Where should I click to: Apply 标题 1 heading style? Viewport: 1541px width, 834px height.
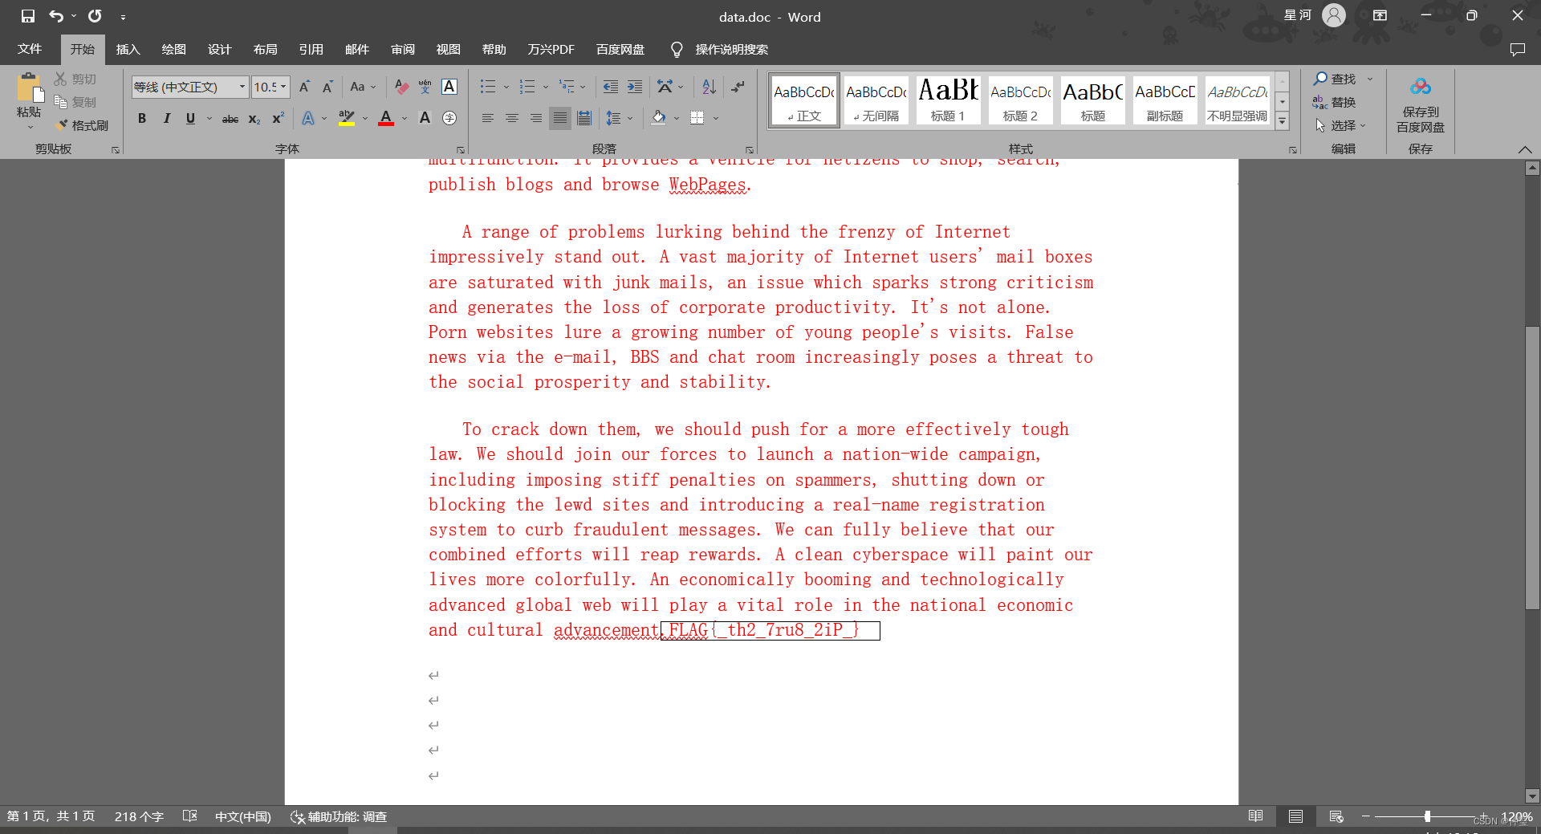pos(948,100)
